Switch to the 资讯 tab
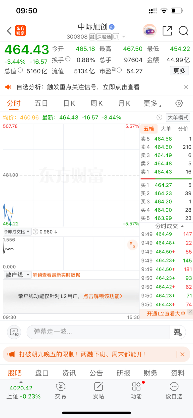 coord(69,373)
